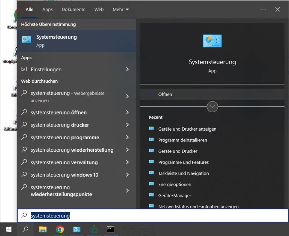Open File Explorer from the taskbar

43,229
